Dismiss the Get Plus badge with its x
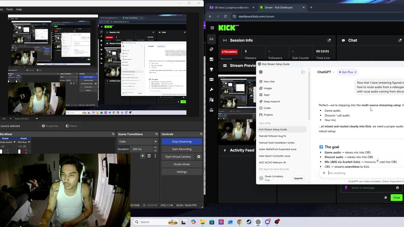 click(x=355, y=72)
